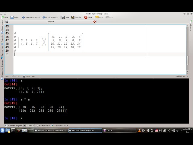Image resolution: width=193 pixels, height=145 pixels.
Task: Click the In [45] m * a line
Action: pyautogui.click(x=17, y=99)
